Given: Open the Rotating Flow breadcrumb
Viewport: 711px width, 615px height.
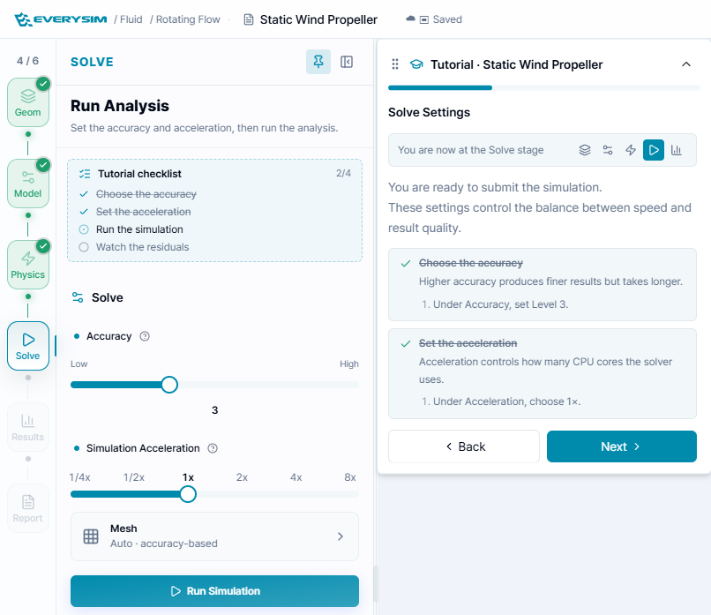Looking at the screenshot, I should (188, 19).
